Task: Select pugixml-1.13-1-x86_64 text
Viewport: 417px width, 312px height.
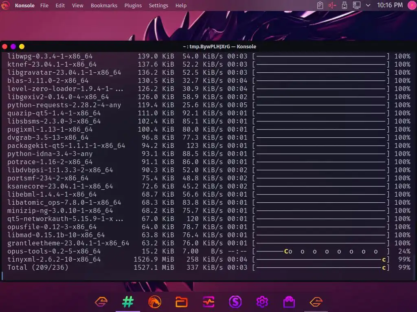Action: coord(50,130)
